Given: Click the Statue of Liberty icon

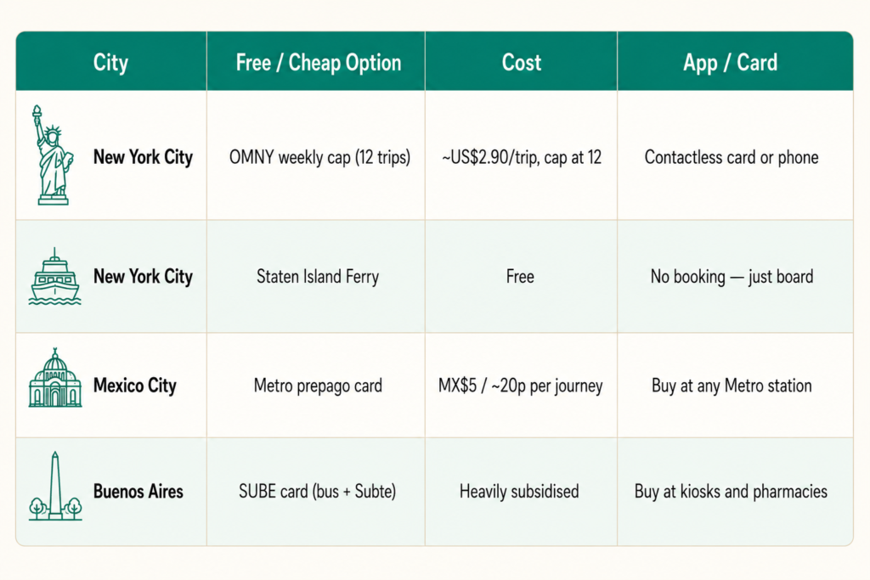Looking at the screenshot, I should tap(53, 155).
